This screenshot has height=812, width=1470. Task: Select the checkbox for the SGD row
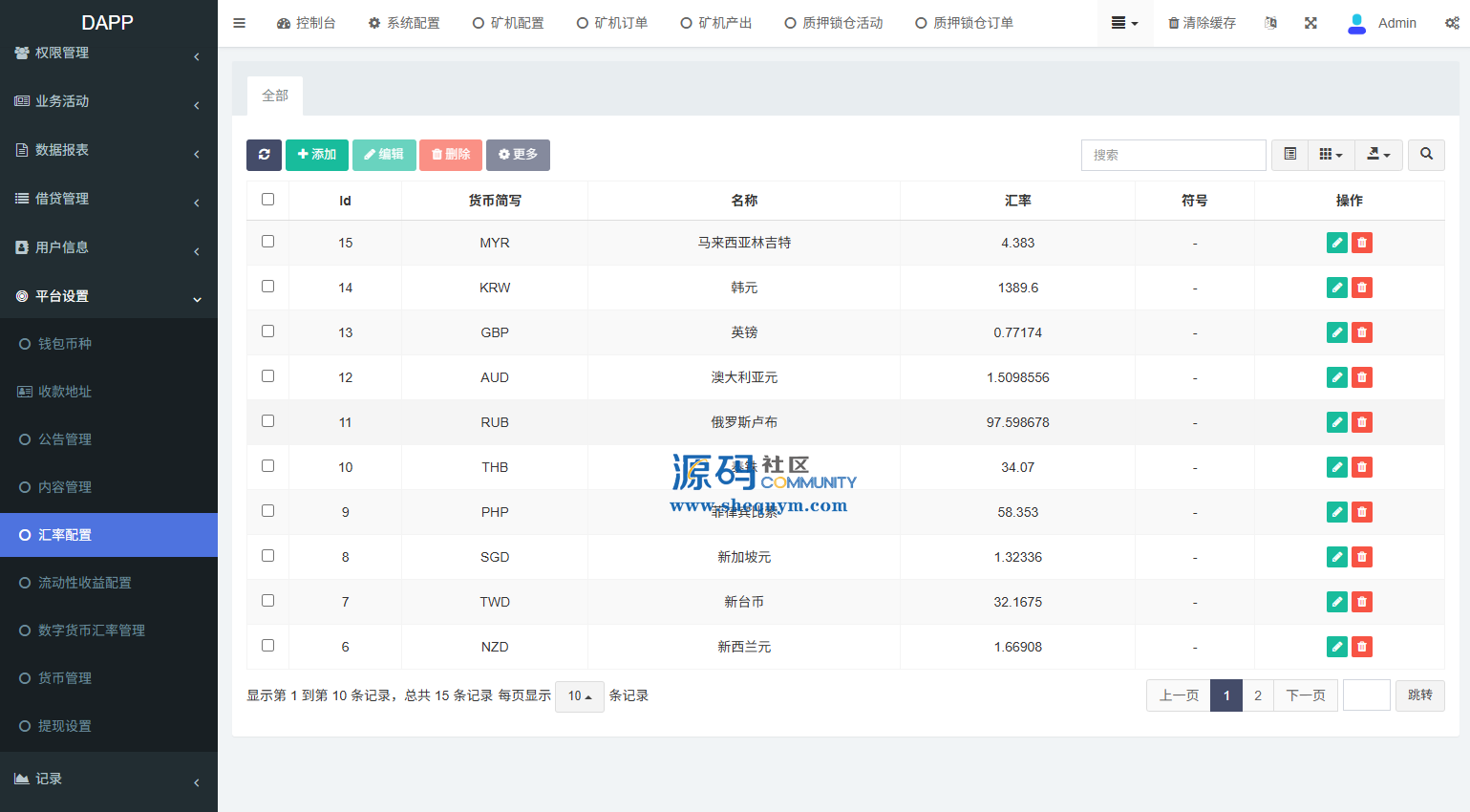click(x=267, y=556)
